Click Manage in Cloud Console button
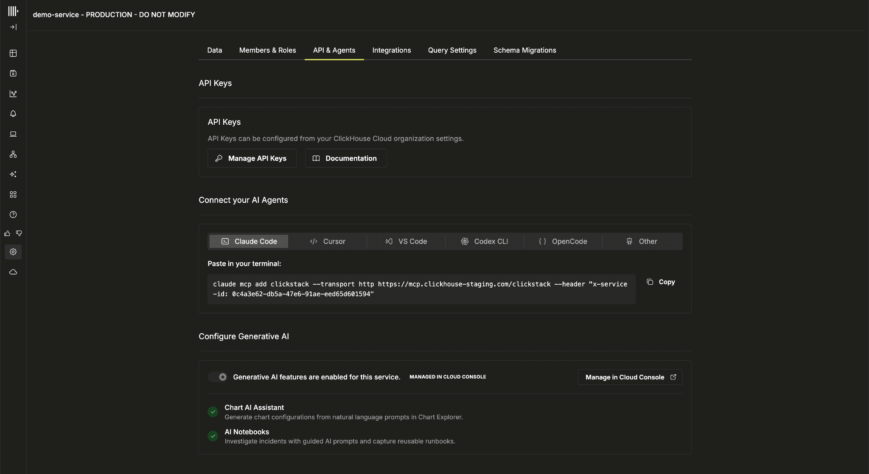The image size is (869, 474). tap(630, 377)
